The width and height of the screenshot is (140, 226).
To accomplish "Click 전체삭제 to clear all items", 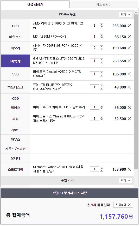I will [123, 205].
